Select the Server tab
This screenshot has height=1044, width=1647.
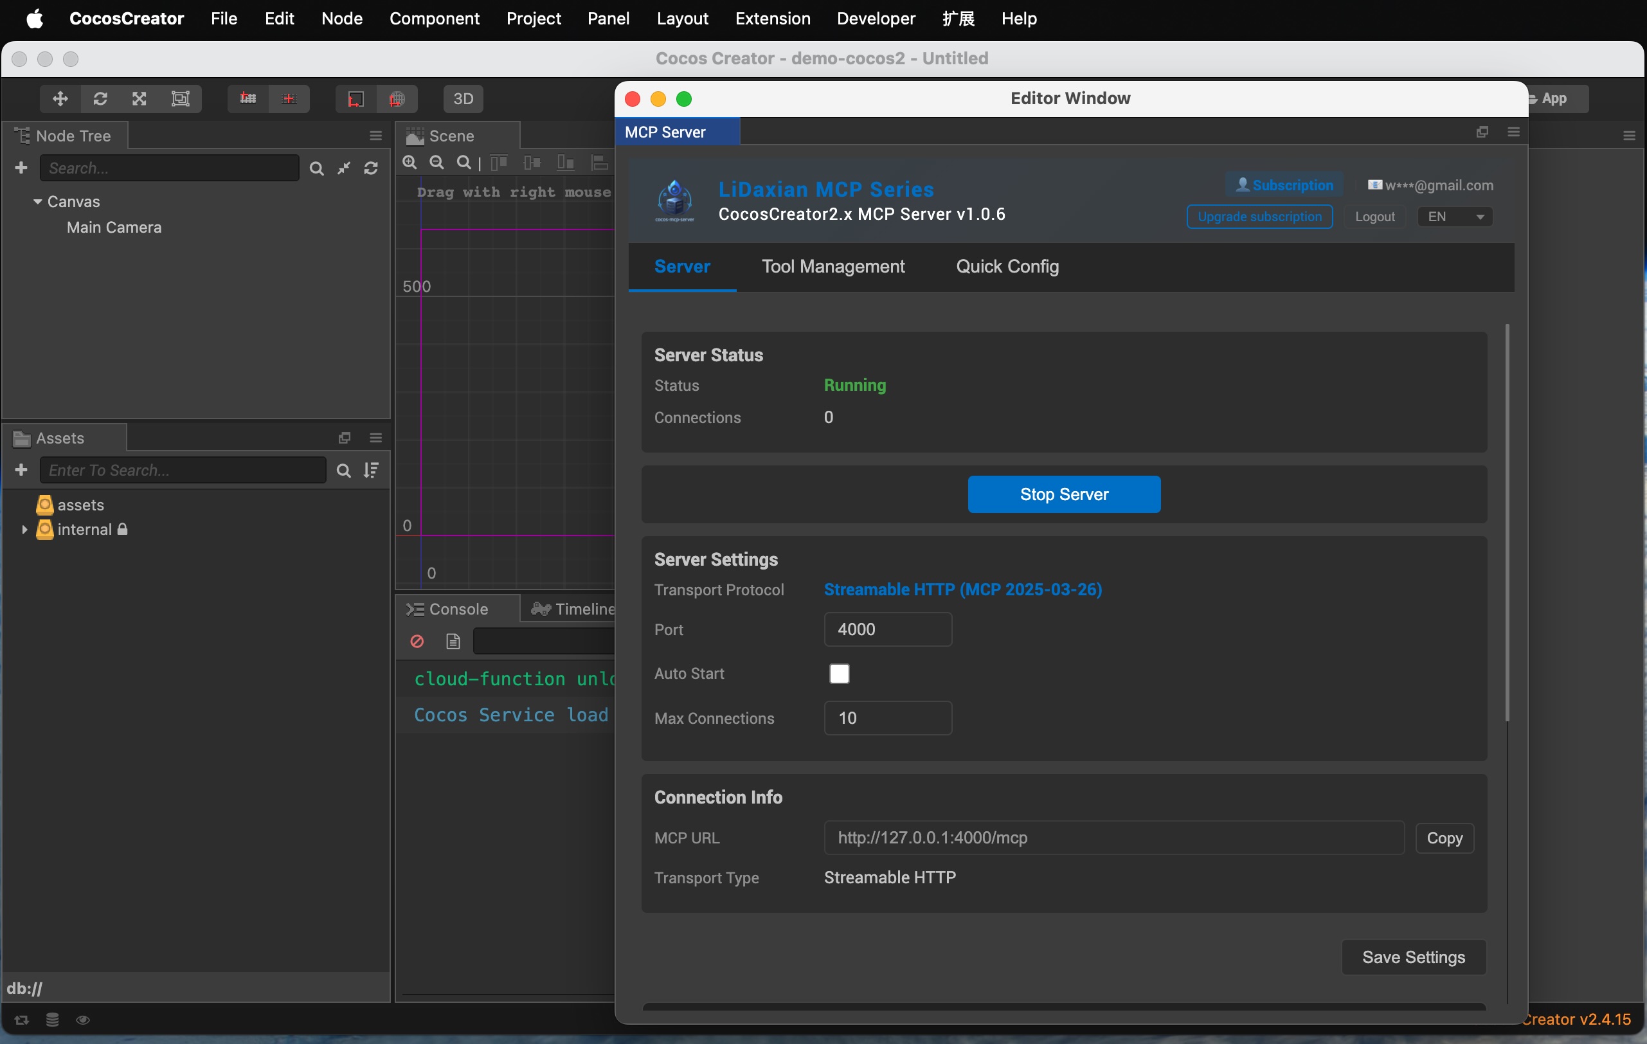pos(682,266)
